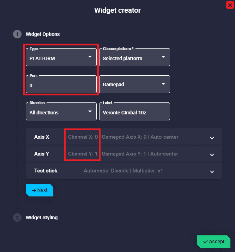Open the Widget Styling step
The height and width of the screenshot is (252, 235).
tap(42, 218)
